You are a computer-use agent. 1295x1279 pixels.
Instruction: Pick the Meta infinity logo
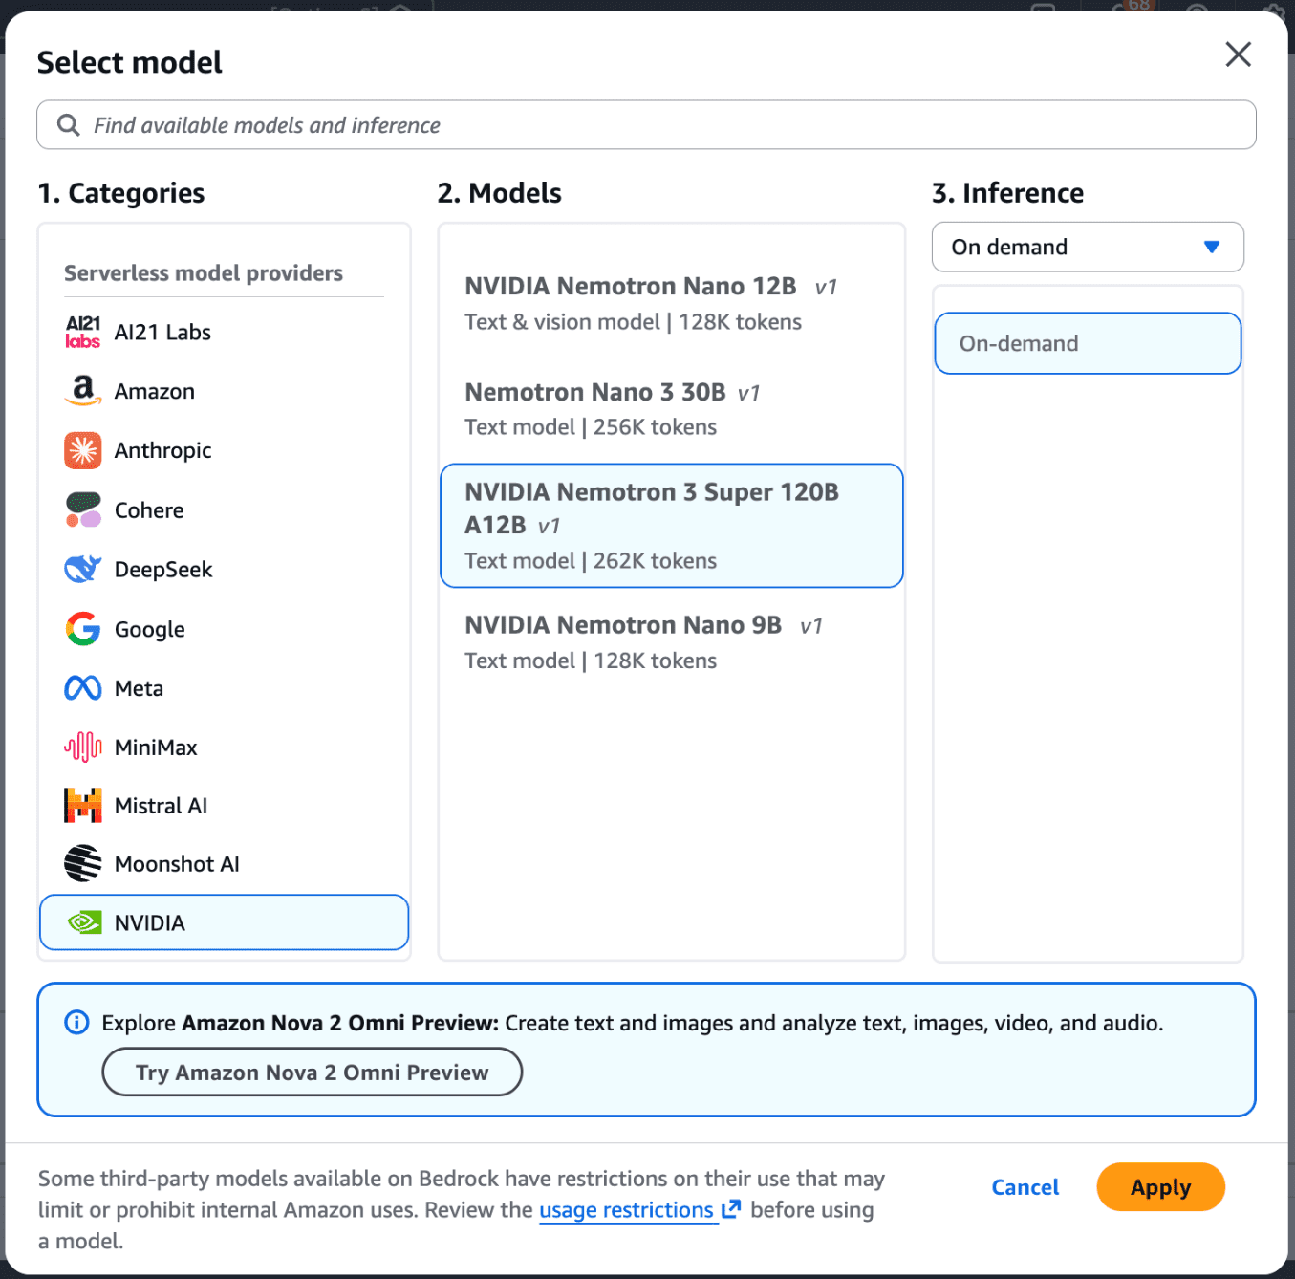[x=83, y=688]
